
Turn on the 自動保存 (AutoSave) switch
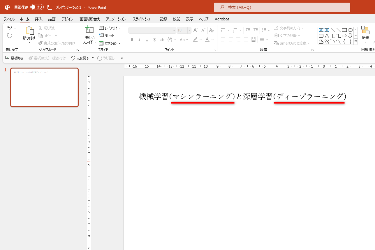click(37, 7)
